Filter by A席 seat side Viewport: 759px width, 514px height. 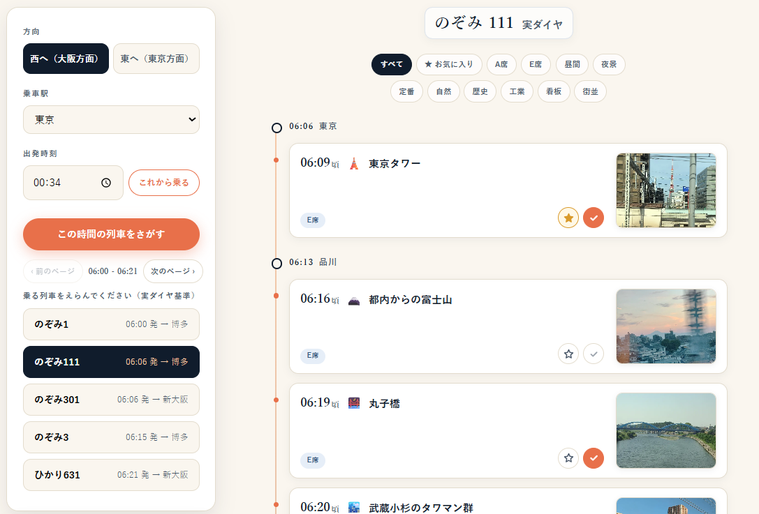pyautogui.click(x=501, y=64)
